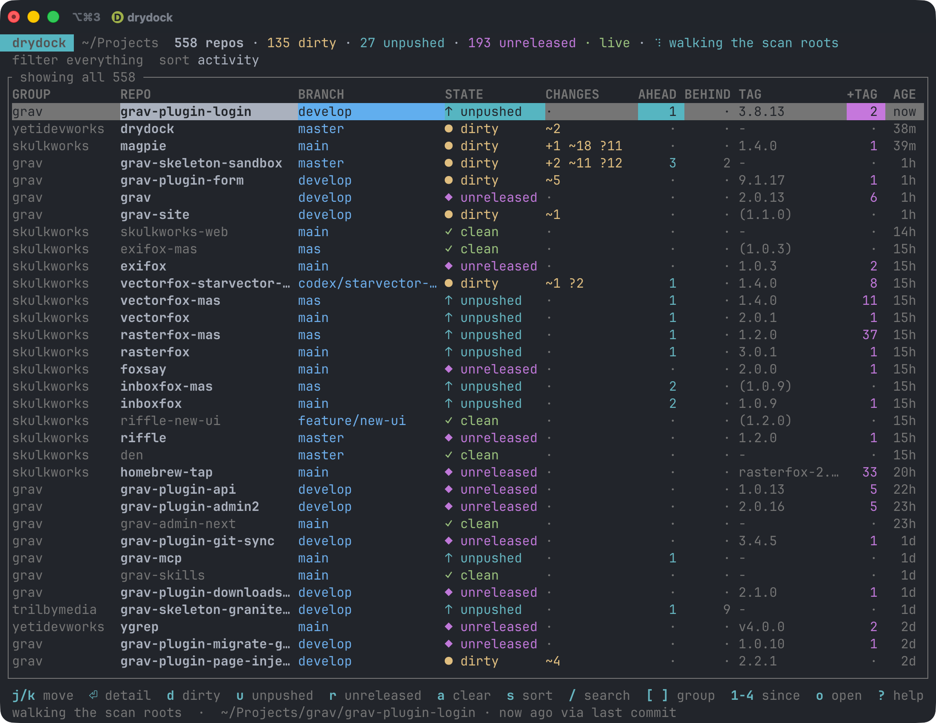Click '193 unreleased' in the status header
This screenshot has height=723, width=936.
coord(522,43)
